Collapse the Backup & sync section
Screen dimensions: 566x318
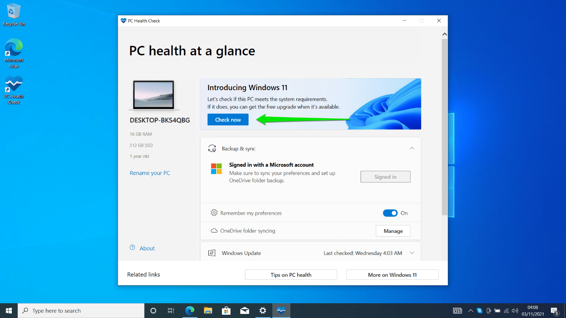pyautogui.click(x=412, y=148)
